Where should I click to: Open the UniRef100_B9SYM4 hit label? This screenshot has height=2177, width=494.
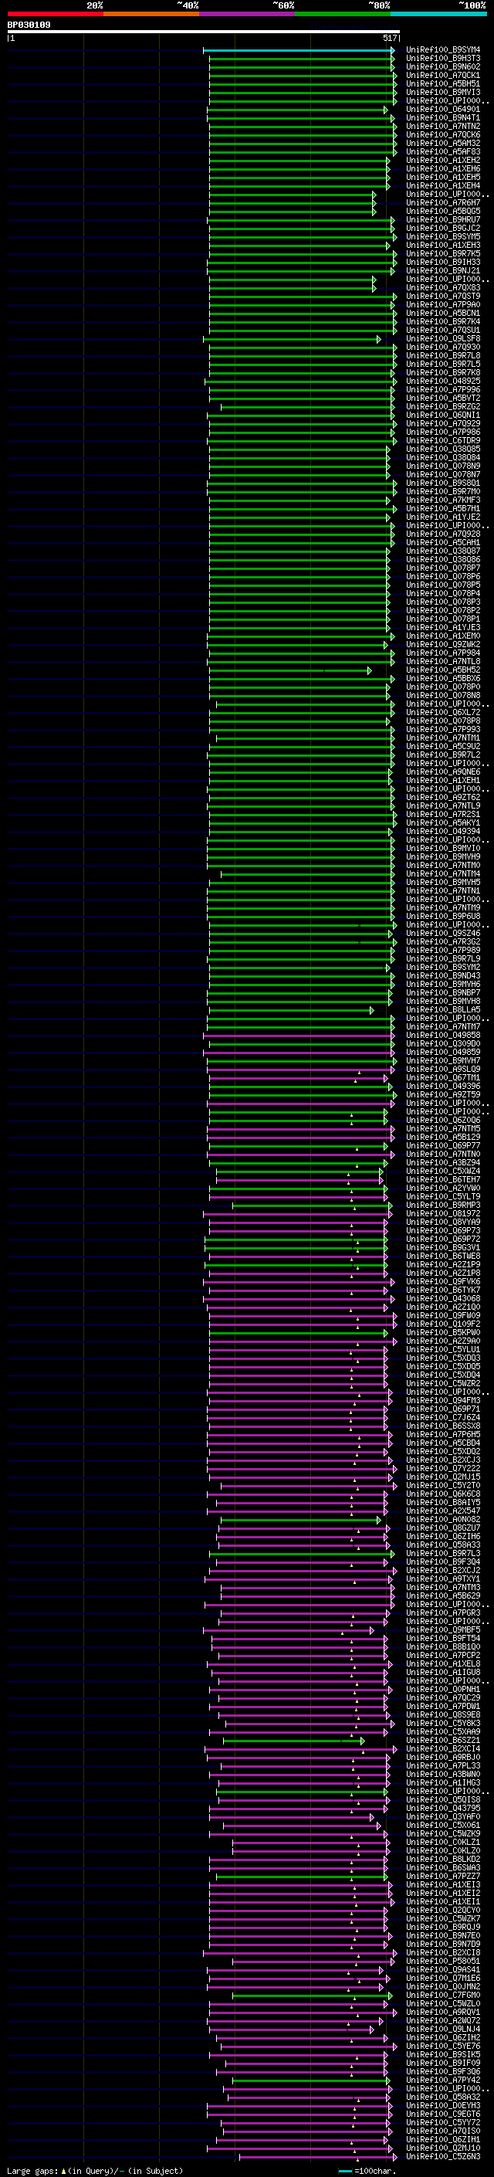443,51
